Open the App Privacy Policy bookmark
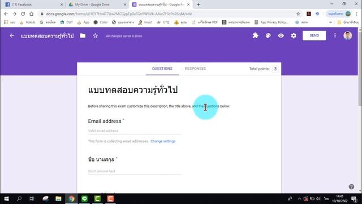This screenshot has width=362, height=204. coord(271,22)
